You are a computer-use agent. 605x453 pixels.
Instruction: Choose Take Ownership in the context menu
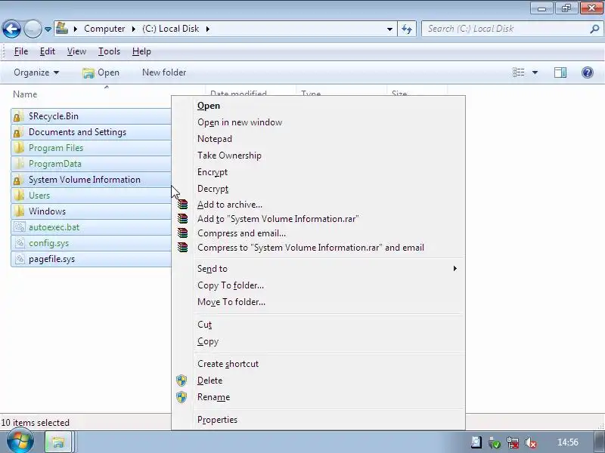tap(318, 156)
